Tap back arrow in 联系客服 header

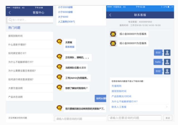110,15
